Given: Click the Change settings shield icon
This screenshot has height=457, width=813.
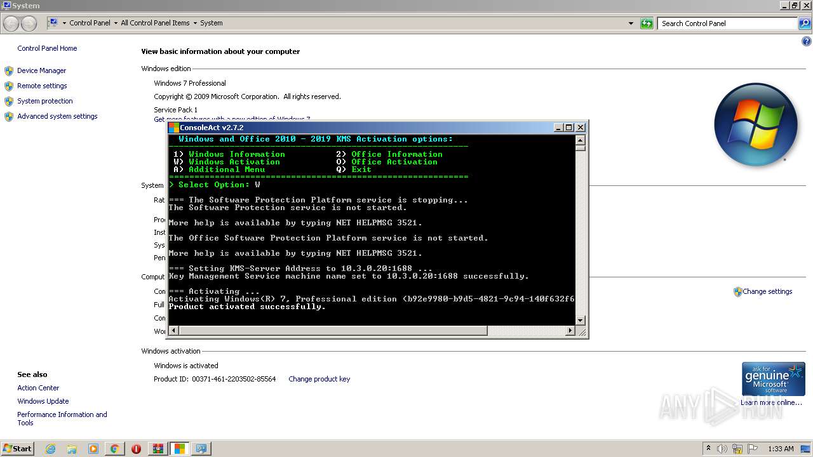Looking at the screenshot, I should click(737, 292).
